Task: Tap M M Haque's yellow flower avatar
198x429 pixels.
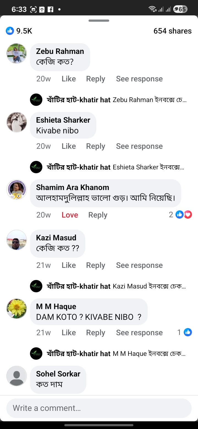Action: 17,309
